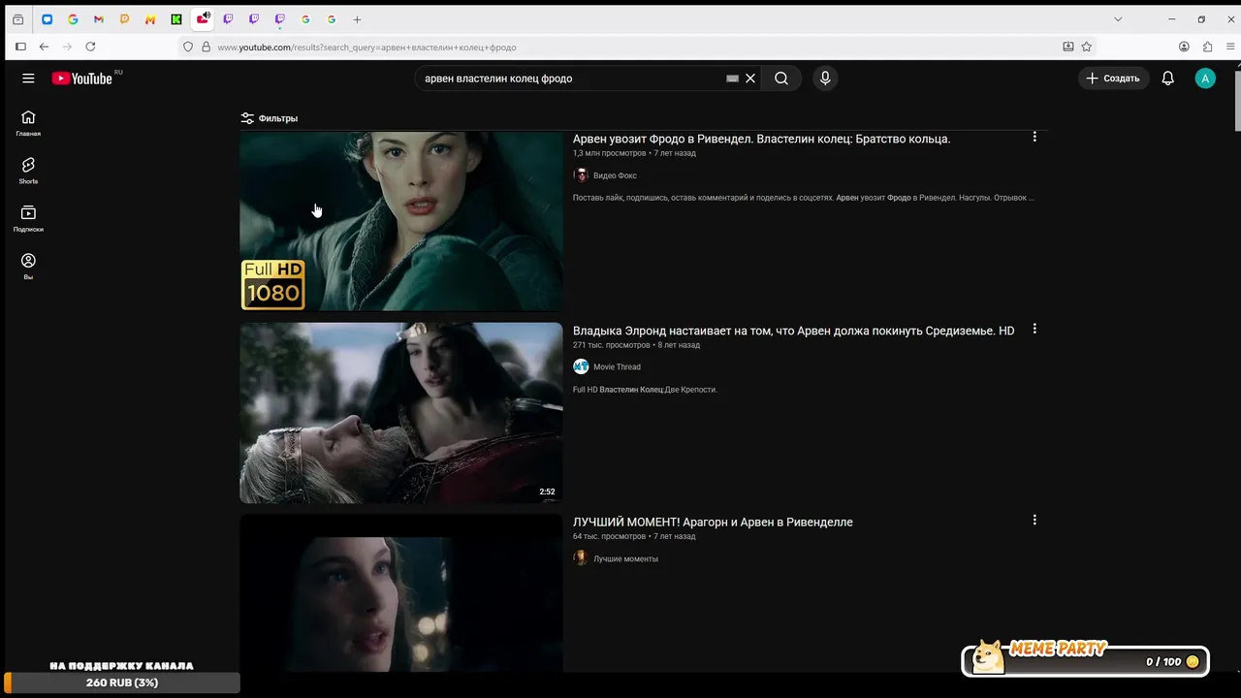The height and width of the screenshot is (698, 1241).
Task: Select the active YouTube tab playing audio
Action: (203, 19)
